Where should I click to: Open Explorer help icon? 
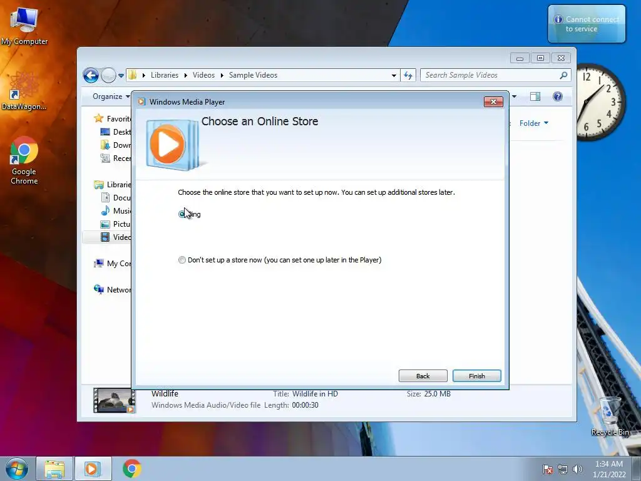pyautogui.click(x=558, y=96)
